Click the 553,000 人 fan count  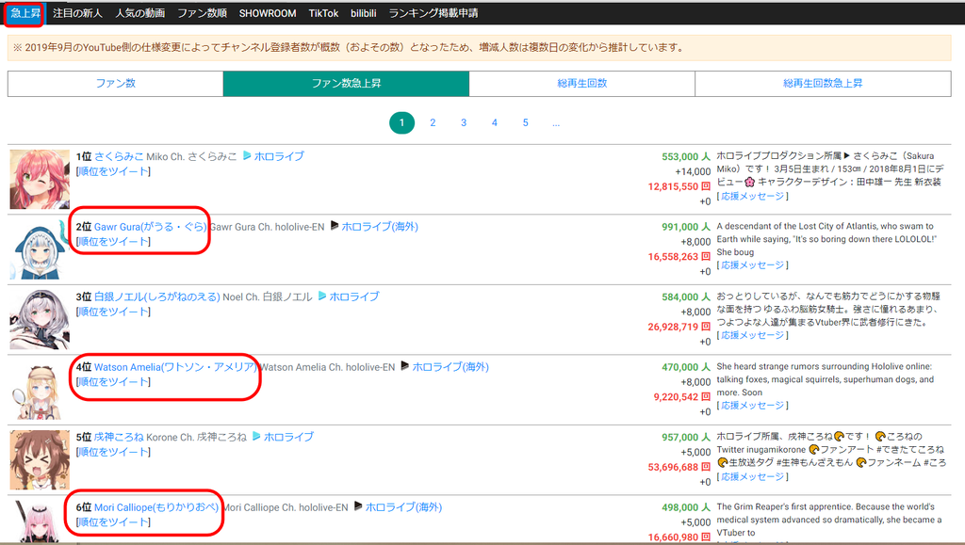click(686, 156)
